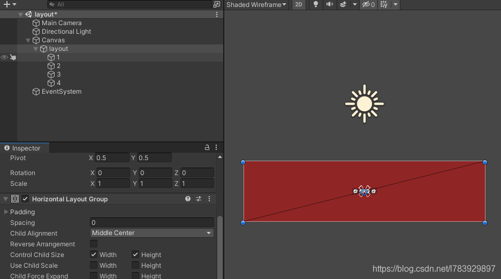Open grid settings dropdown arrow
The image size is (501, 279).
tap(395, 4)
